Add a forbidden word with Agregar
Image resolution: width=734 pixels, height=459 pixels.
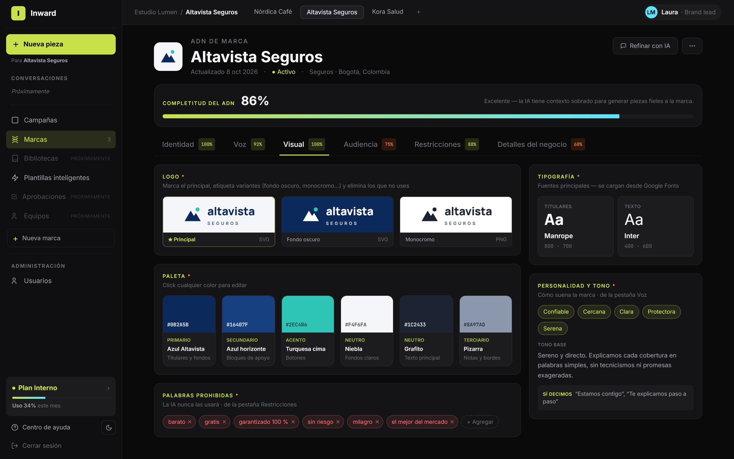(480, 422)
